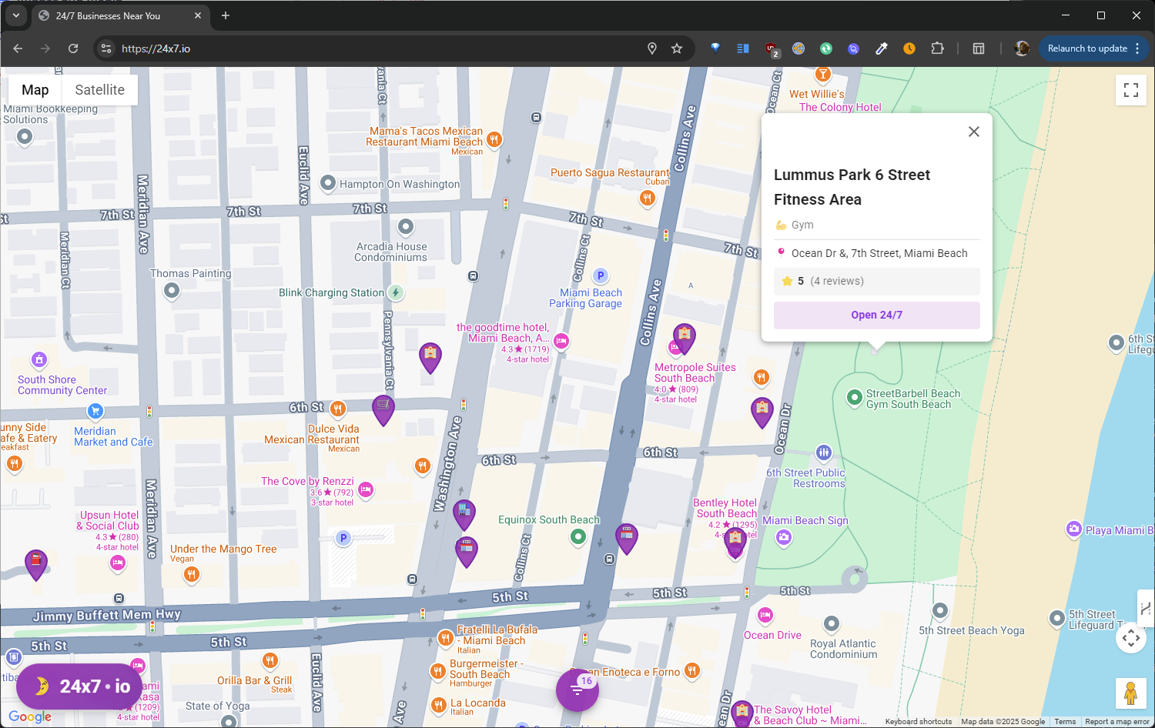Viewport: 1155px width, 728px height.
Task: Go back to previous page
Action: 18,48
